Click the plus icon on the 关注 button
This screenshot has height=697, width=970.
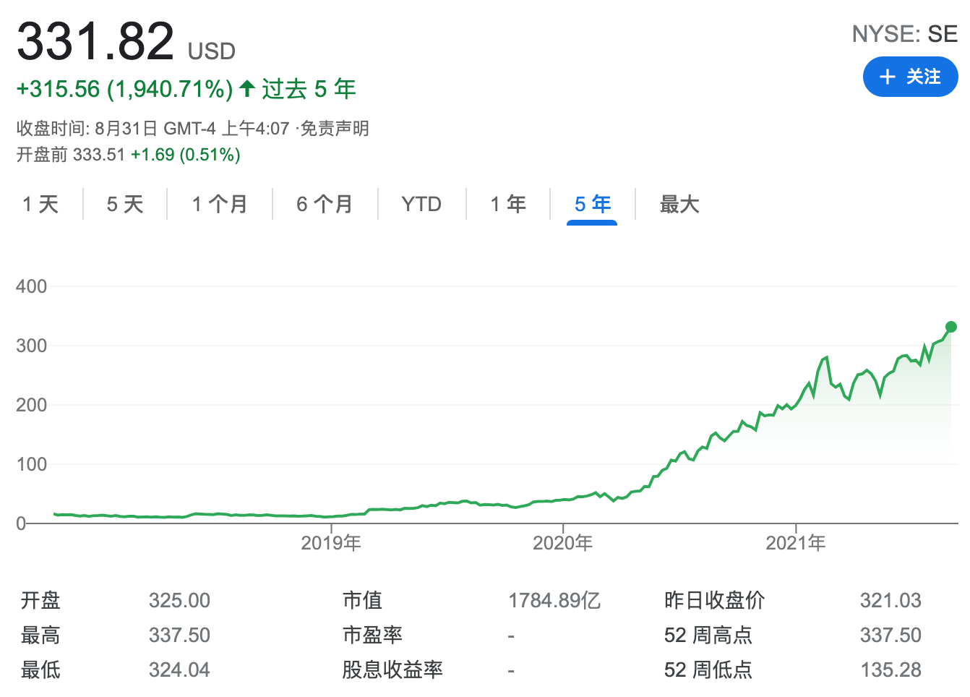[x=887, y=77]
